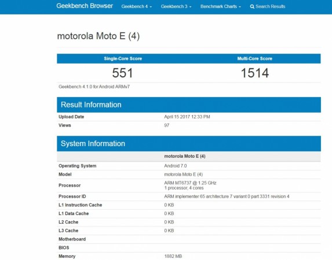Screen dimensions: 332x260
Task: Click the motorola Moto E (4) table column header
Action: click(185, 157)
